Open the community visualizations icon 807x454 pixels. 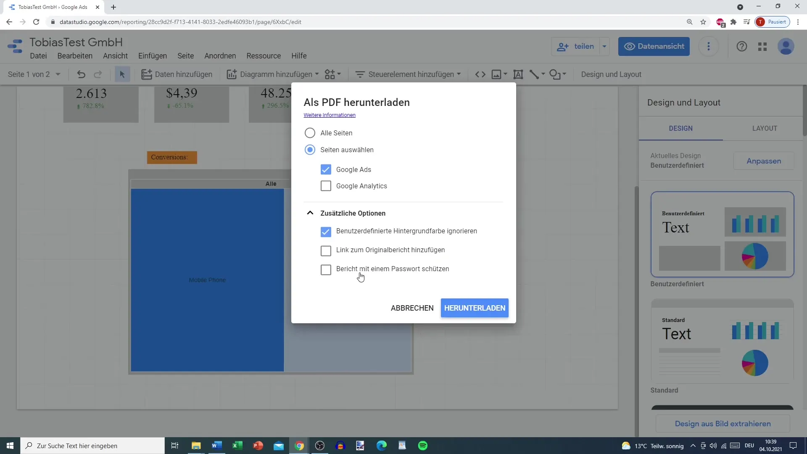coord(330,74)
